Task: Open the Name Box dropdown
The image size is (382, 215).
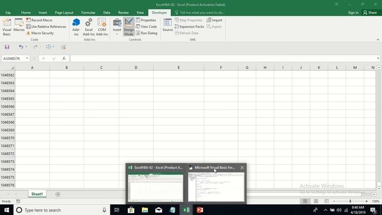Action: click(27, 59)
